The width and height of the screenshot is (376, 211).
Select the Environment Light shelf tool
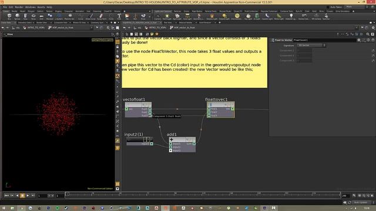pos(237,16)
